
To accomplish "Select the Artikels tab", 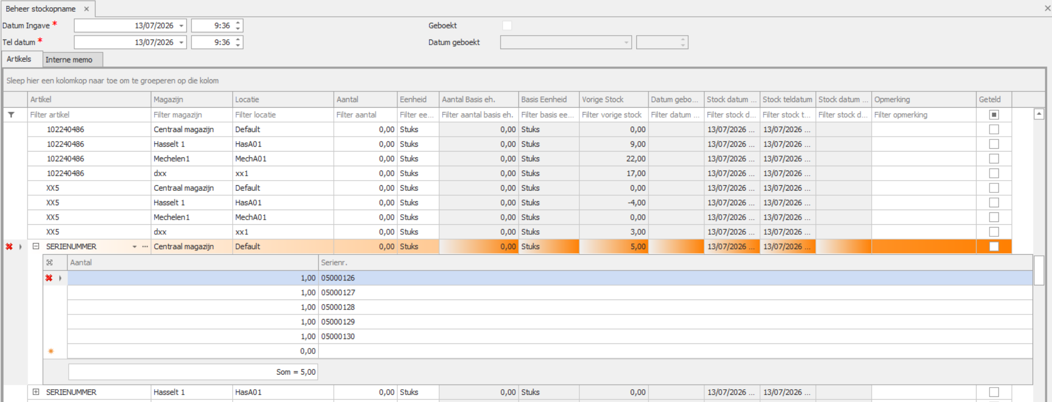I will coord(22,59).
